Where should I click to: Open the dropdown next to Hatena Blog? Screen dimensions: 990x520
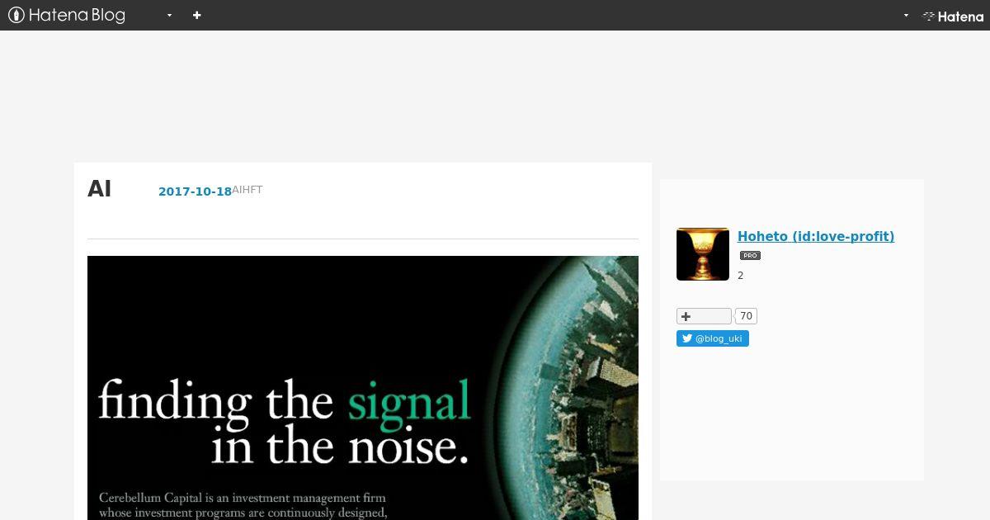click(169, 15)
